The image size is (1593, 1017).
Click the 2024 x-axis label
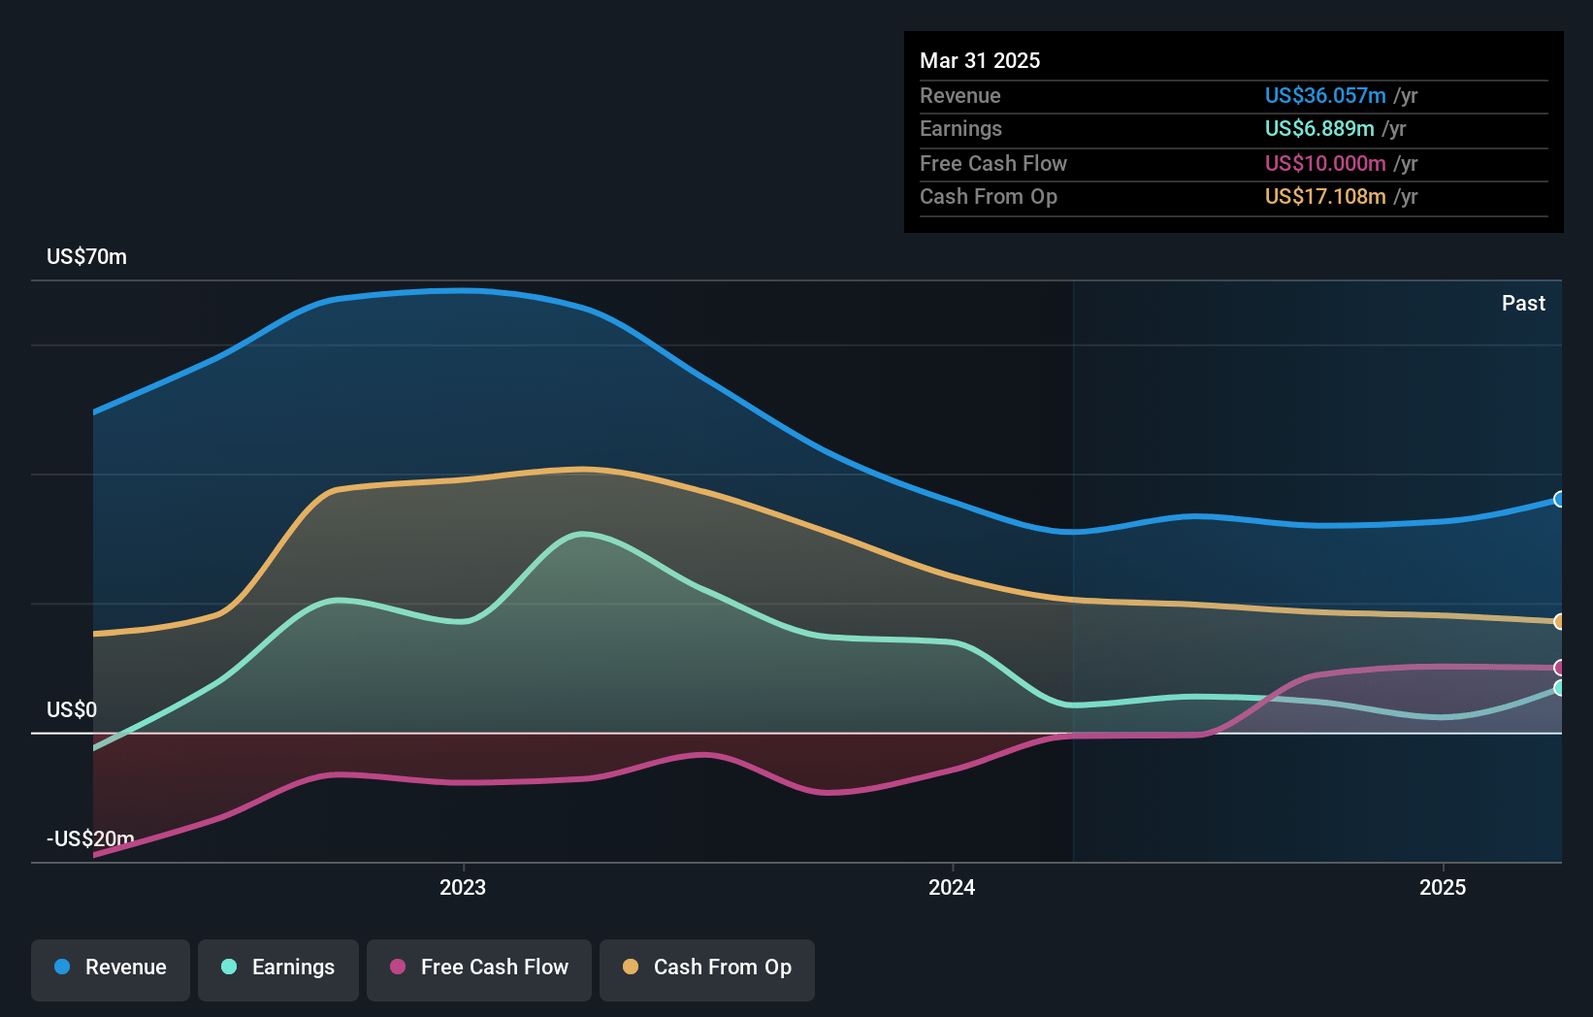coord(952,887)
